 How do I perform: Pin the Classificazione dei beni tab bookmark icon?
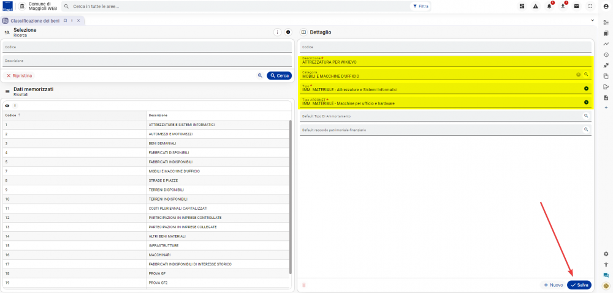pyautogui.click(x=66, y=21)
